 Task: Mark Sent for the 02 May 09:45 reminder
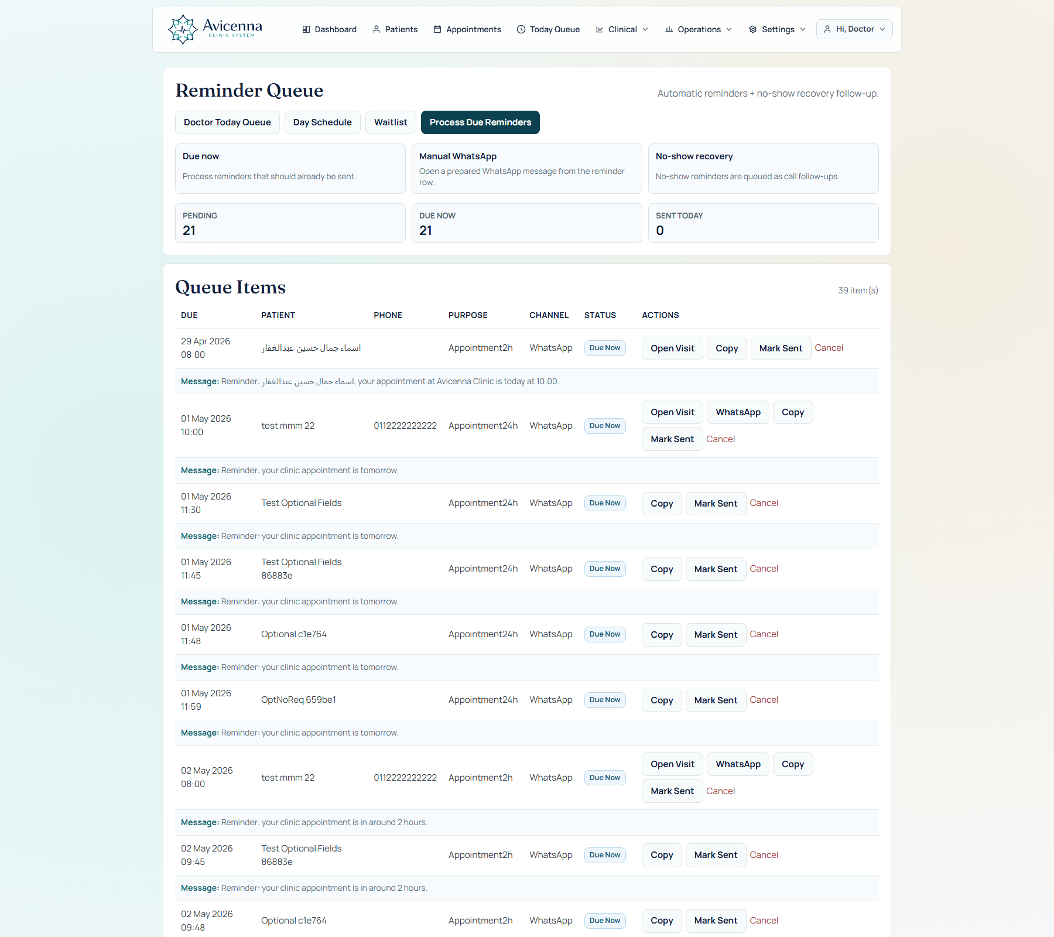click(x=716, y=856)
